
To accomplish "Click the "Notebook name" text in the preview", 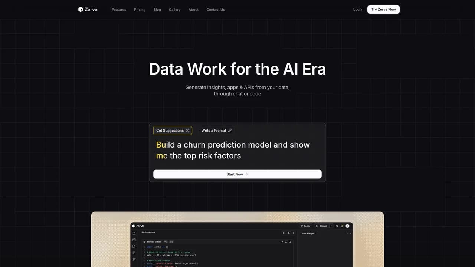I will click(148, 232).
